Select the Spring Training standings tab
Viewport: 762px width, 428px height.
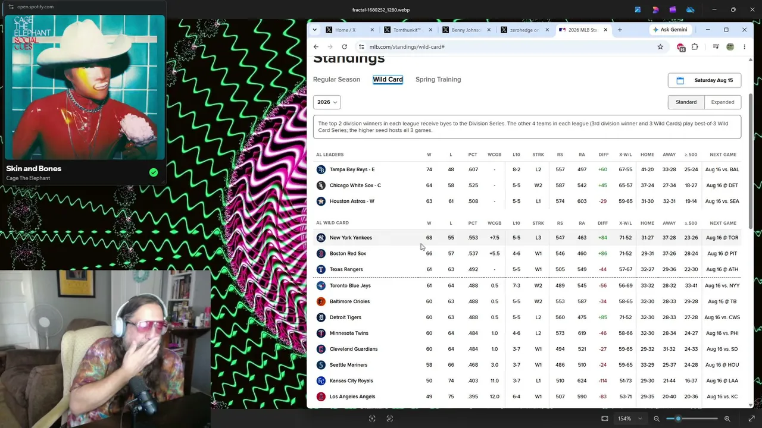click(438, 80)
